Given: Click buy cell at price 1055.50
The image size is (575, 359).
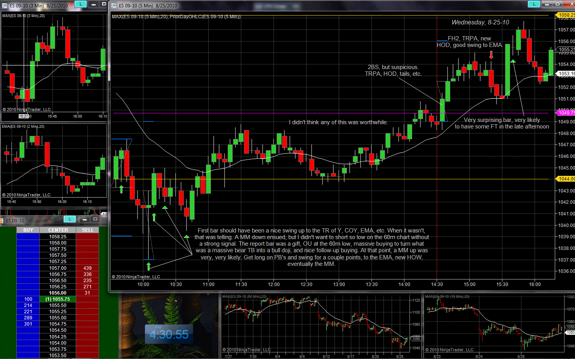Looking at the screenshot, I should coord(28,305).
